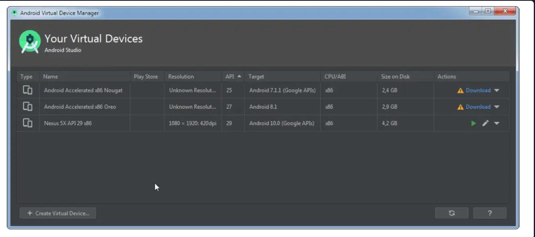
Task: Click the Actions column header
Action: (471, 76)
